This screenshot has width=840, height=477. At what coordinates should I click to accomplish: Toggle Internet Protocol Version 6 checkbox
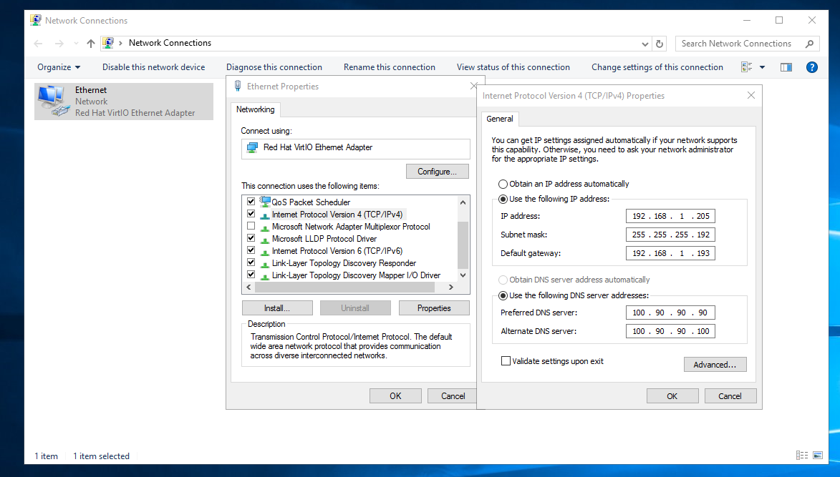(x=251, y=250)
